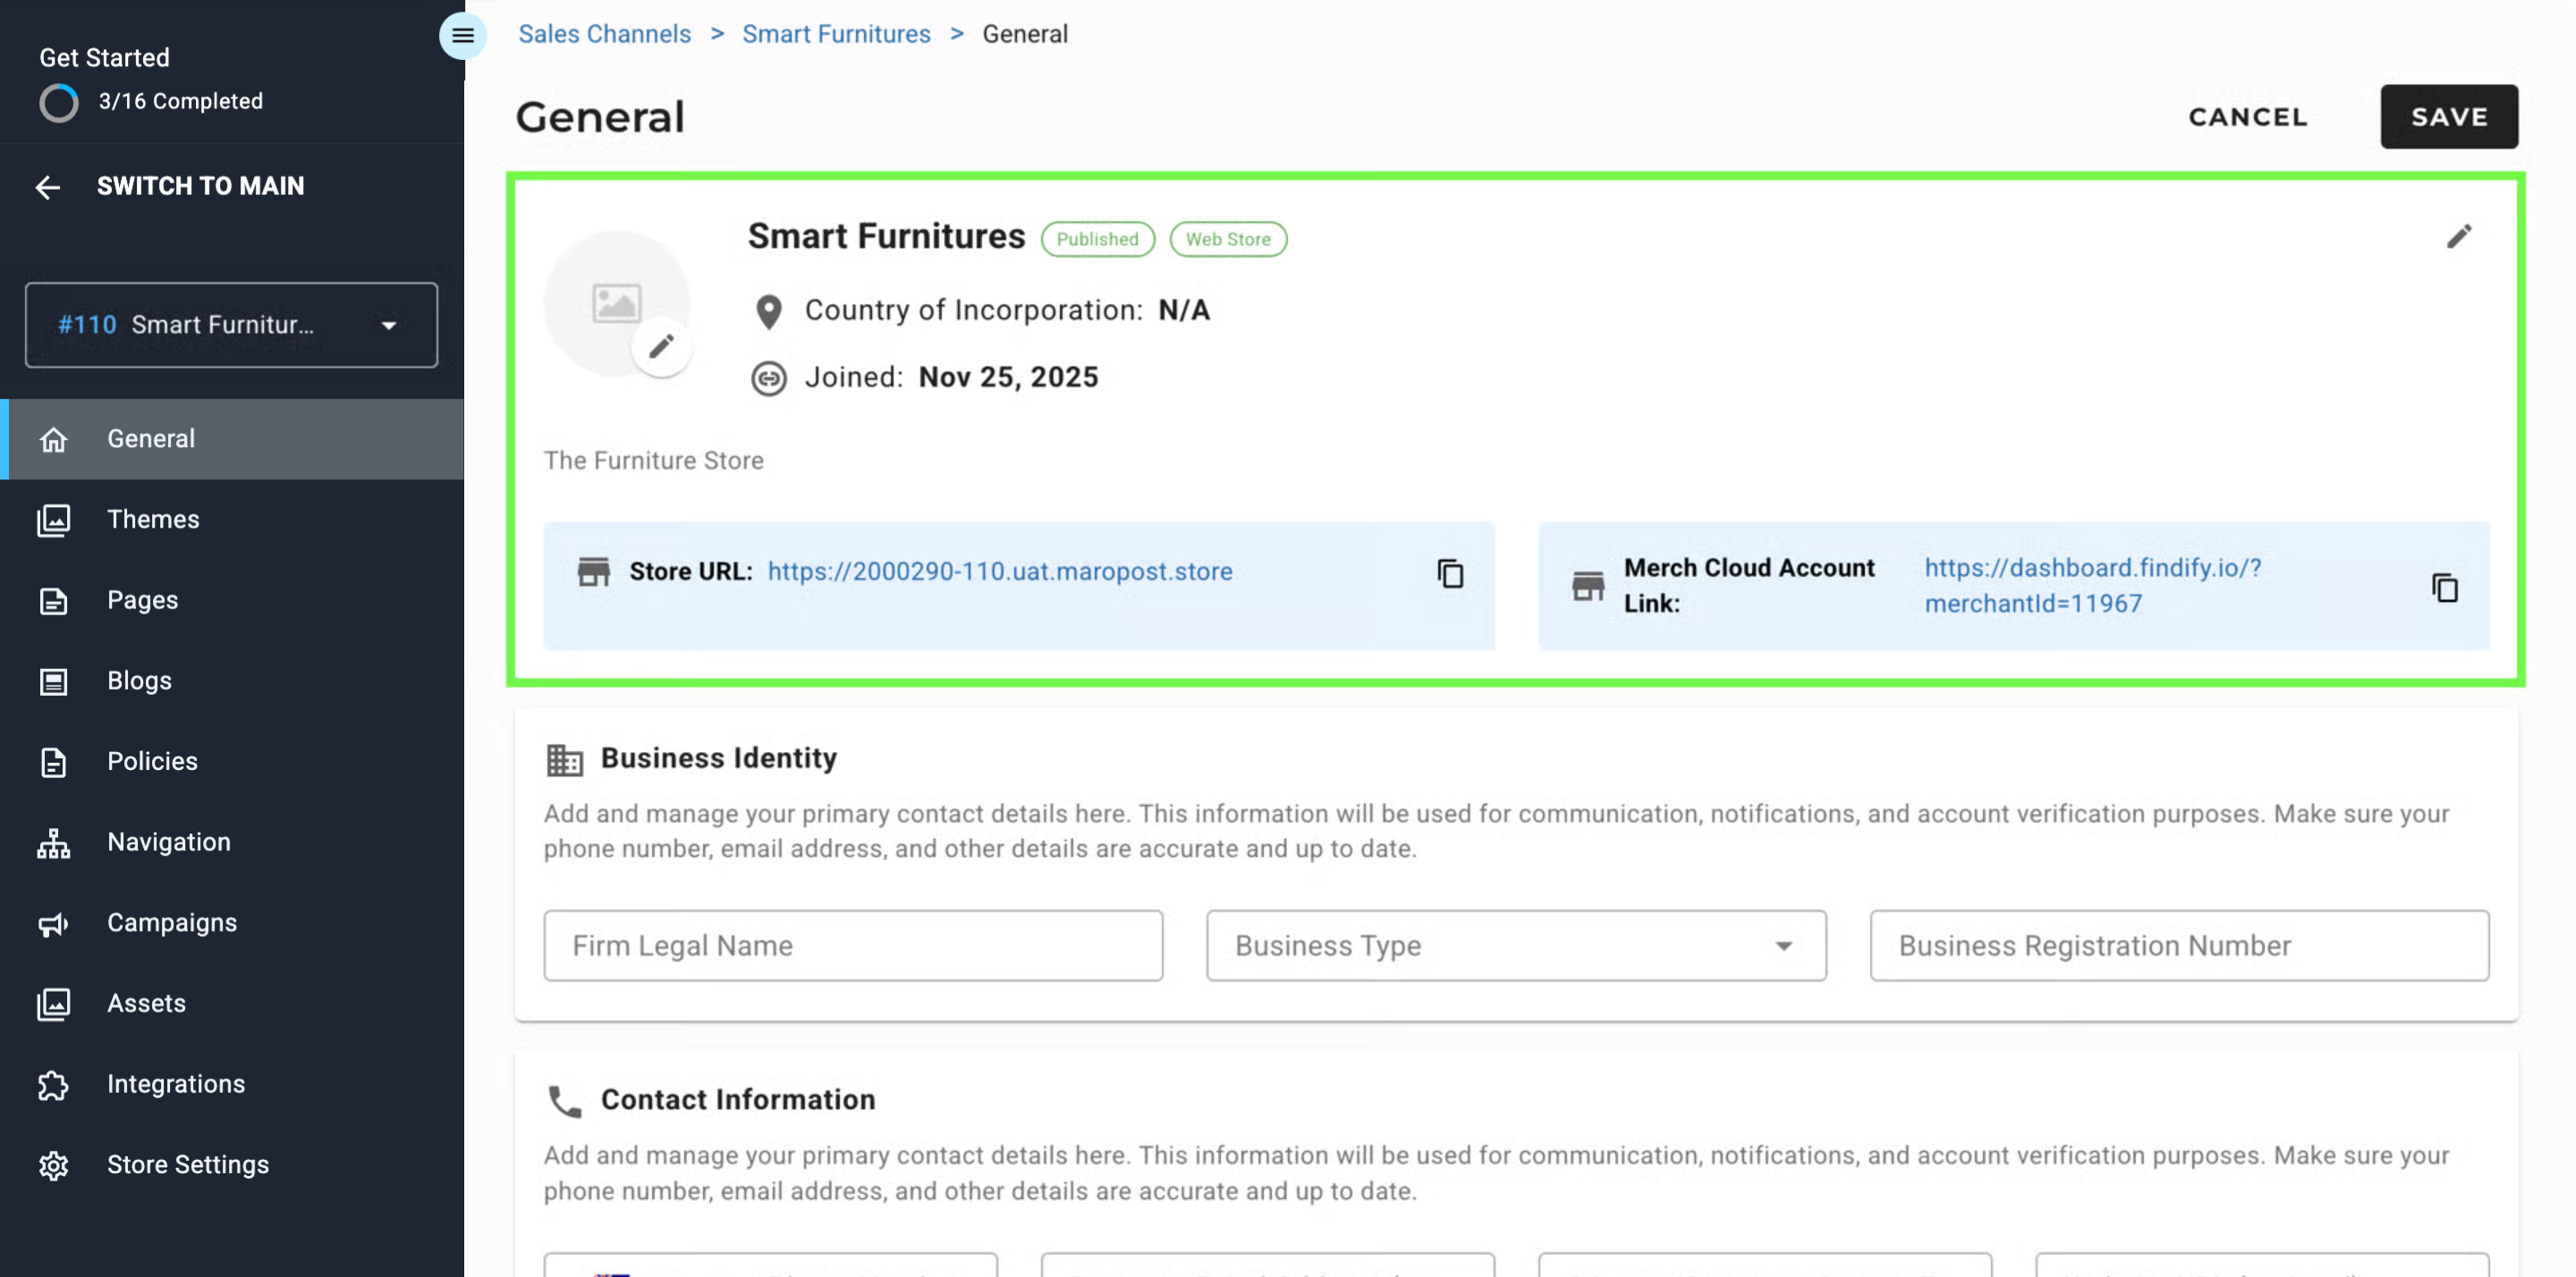Click the store logo placeholder image
This screenshot has width=2576, height=1277.
[x=616, y=303]
